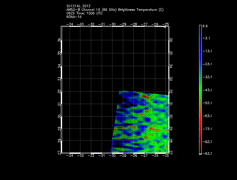Screen dimensions: 237x180
Task: Click the -43.1 colorbar tick label
Action: pos(206,90)
